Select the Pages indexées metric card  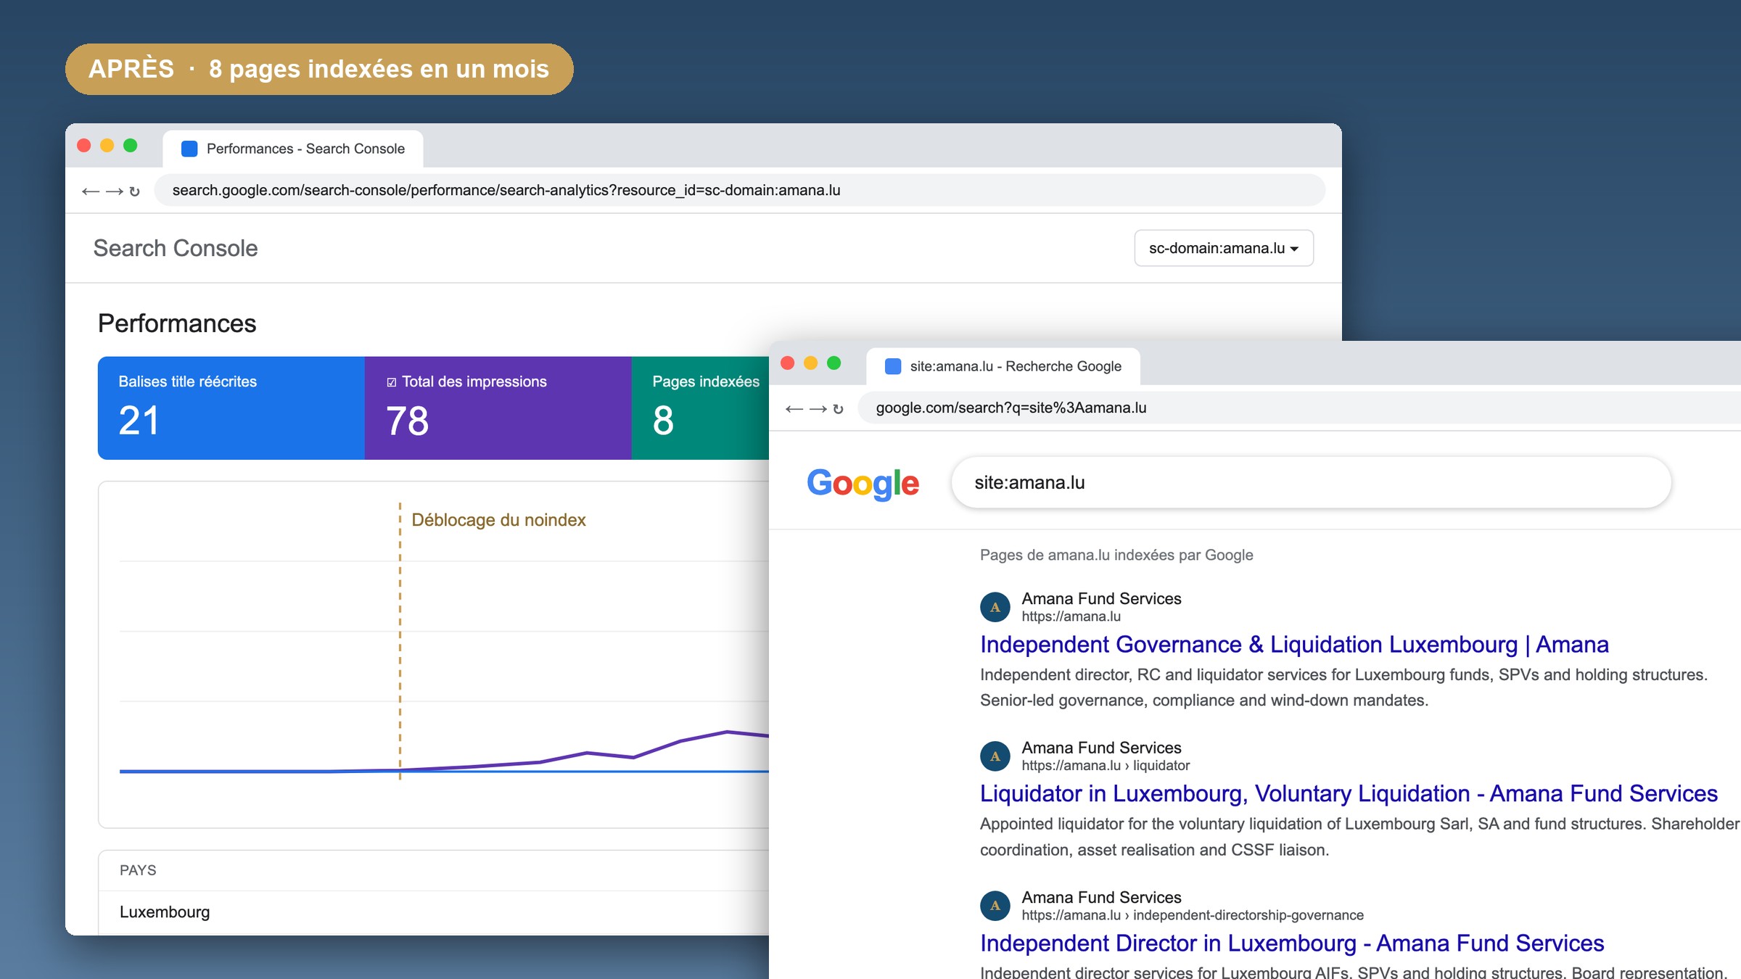(700, 408)
